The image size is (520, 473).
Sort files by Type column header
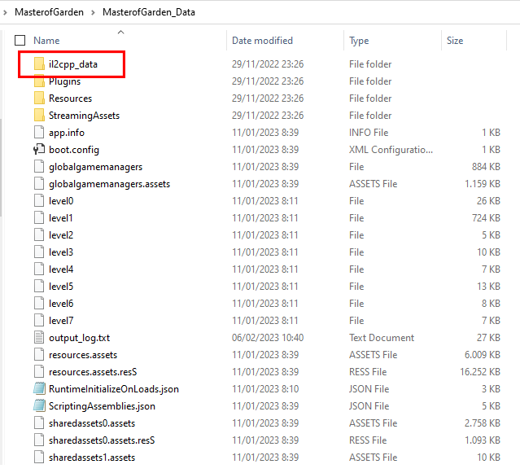[x=359, y=41]
